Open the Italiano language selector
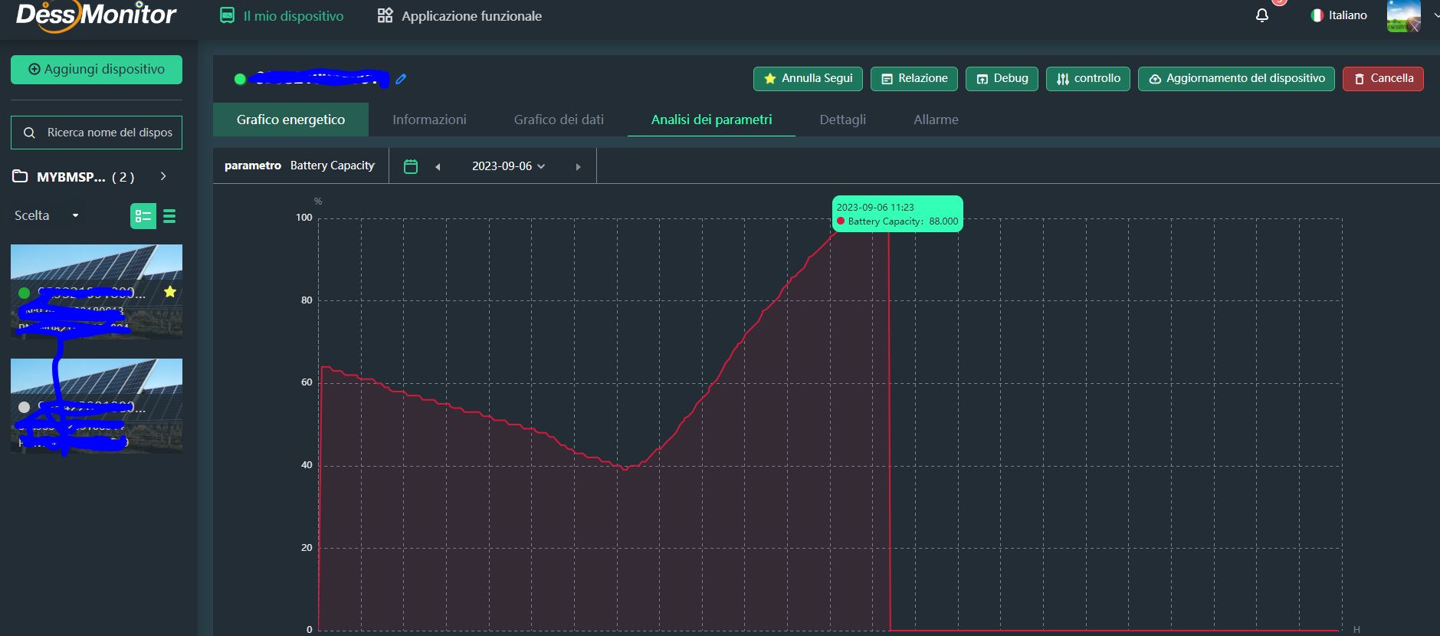Screen dimensions: 1440x636 coord(1339,15)
